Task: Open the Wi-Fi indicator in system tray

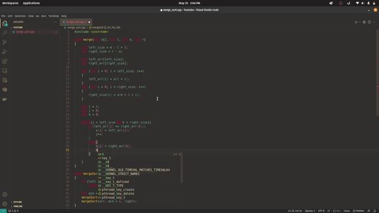Action: pos(357,3)
